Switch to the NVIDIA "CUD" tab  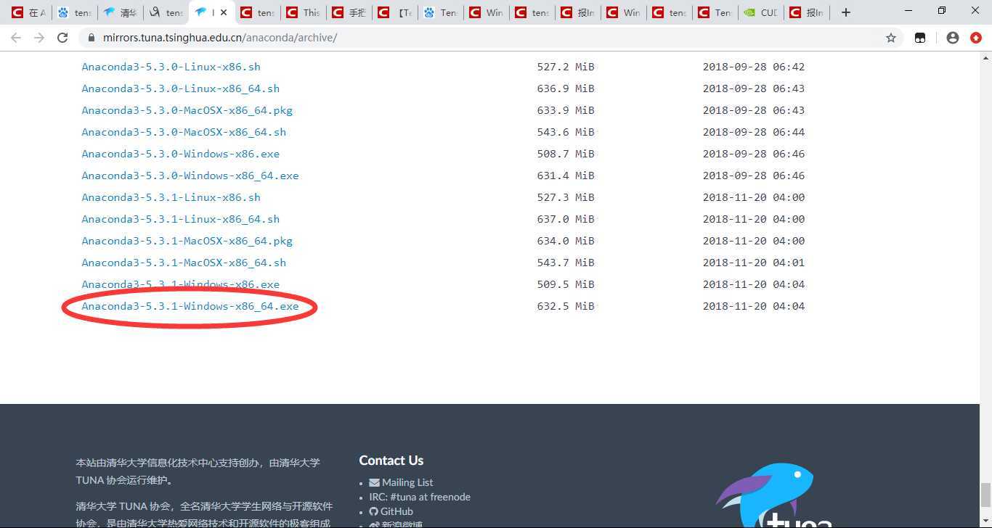coord(760,12)
